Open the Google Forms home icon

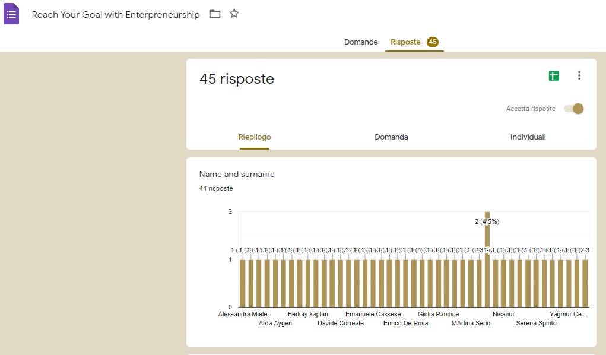pos(11,14)
